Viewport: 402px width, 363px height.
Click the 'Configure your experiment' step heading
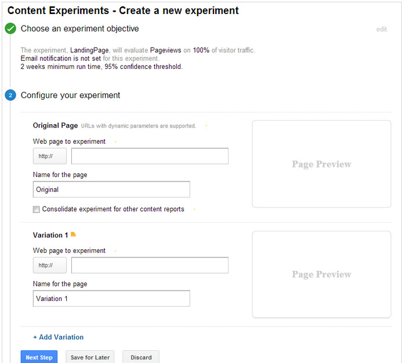pyautogui.click(x=70, y=95)
